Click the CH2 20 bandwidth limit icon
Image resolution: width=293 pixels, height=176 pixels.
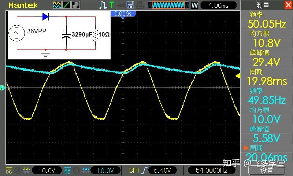coord(76,170)
